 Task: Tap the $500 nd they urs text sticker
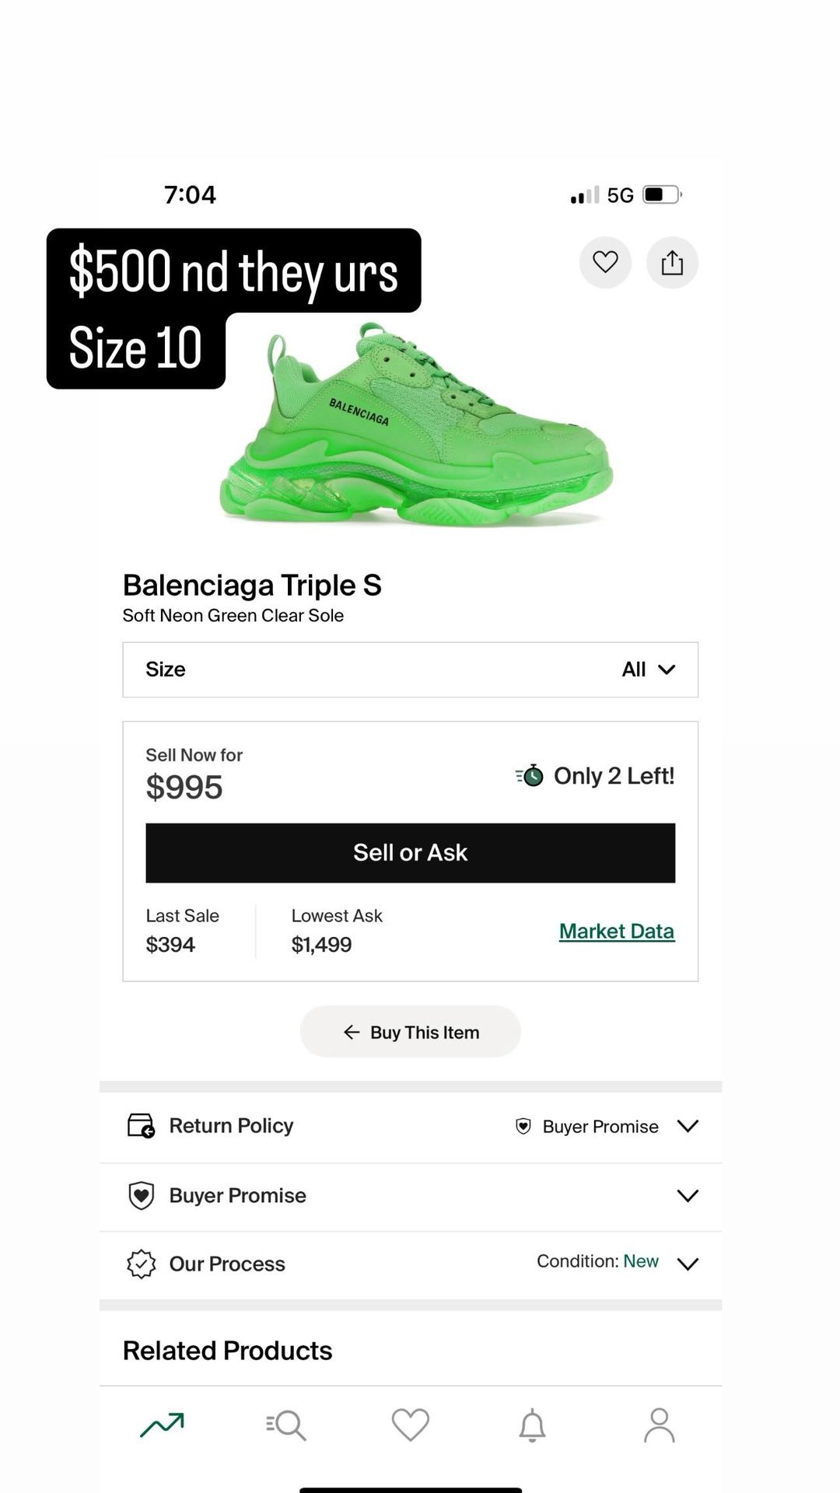point(233,271)
